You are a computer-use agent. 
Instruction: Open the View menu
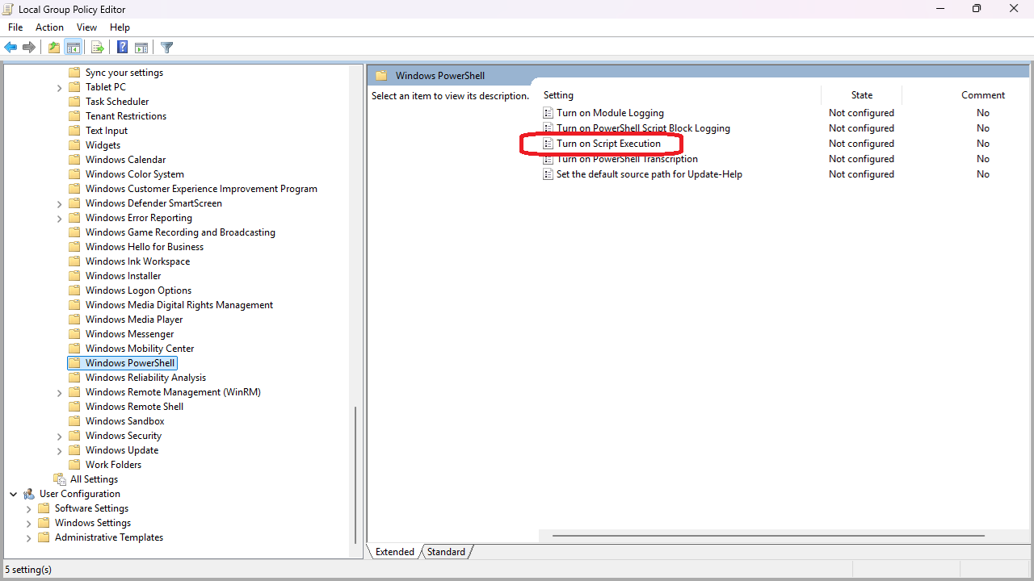[x=86, y=27]
